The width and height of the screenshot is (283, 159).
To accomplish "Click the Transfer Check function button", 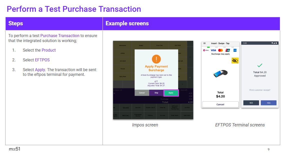I will (150, 107).
